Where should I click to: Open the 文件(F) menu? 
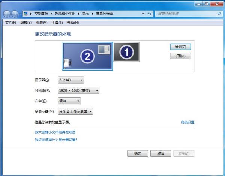[10, 23]
